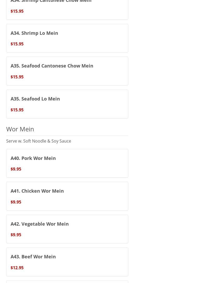Viewport: 203px width, 283px height.
Task: Click the $15.95 price under Seafood Lo Mein
Action: [x=17, y=110]
